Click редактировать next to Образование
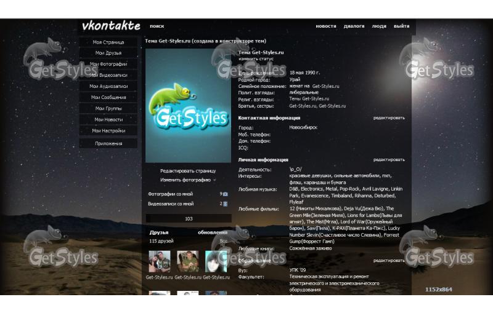The height and width of the screenshot is (313, 493). tap(389, 261)
